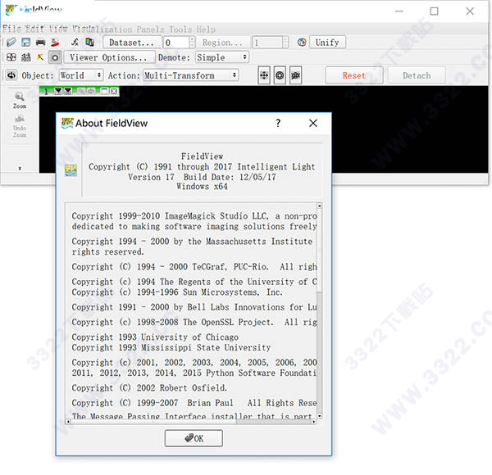Click the Undo Zoom tool
This screenshot has height=475, width=492.
pos(20,127)
